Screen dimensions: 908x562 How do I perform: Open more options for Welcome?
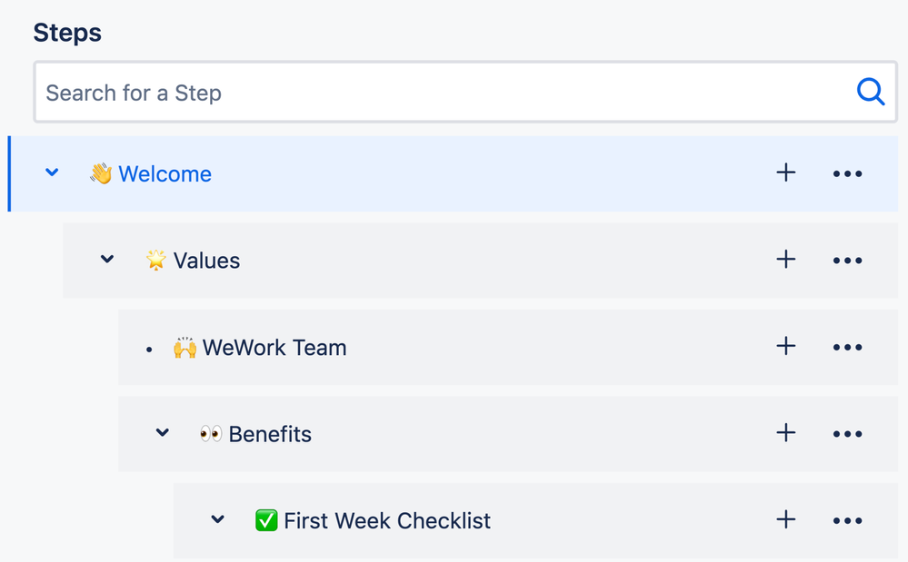pos(847,173)
